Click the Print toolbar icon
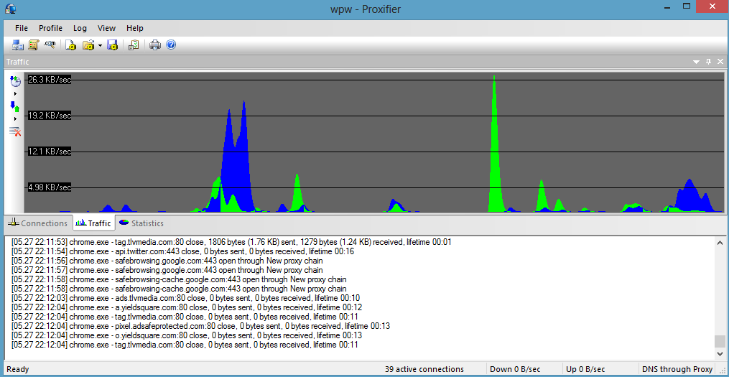Viewport: 729px width, 377px height. click(155, 45)
